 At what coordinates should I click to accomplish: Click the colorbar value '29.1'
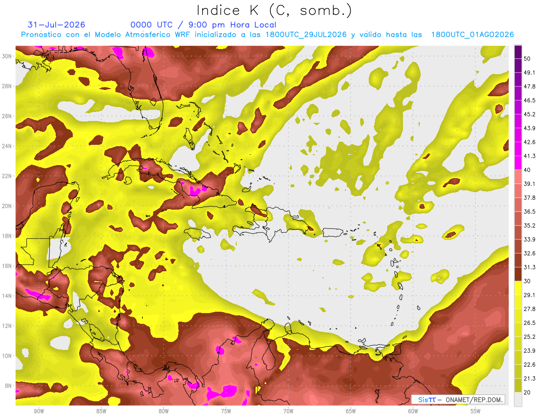530,295
